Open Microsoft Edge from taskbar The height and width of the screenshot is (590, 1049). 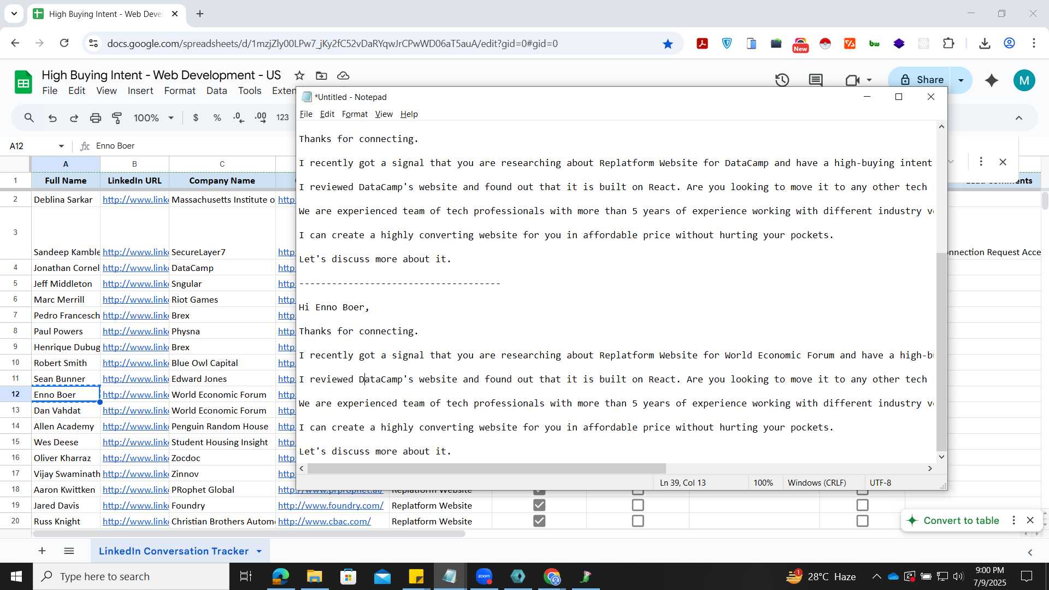pos(280,576)
